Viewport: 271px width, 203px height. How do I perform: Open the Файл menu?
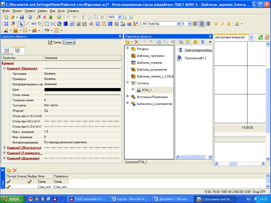pyautogui.click(x=6, y=11)
